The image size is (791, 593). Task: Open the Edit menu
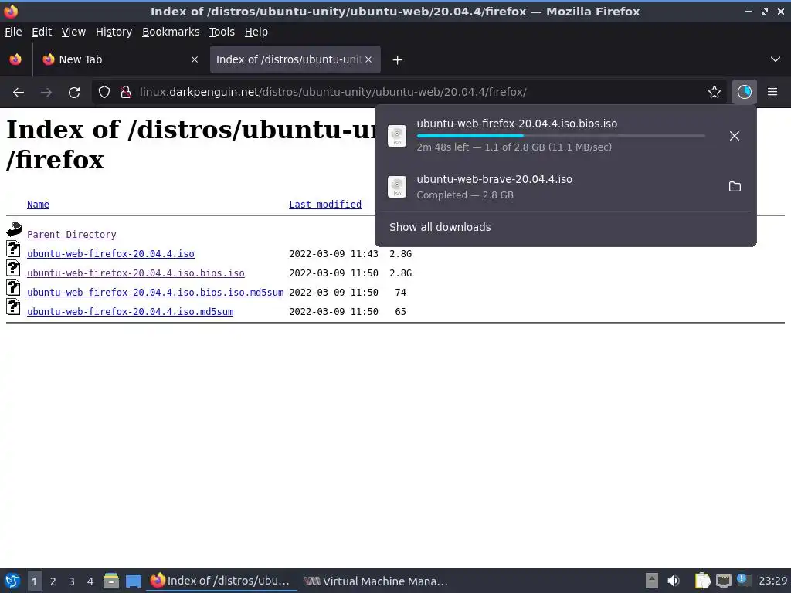[x=42, y=32]
